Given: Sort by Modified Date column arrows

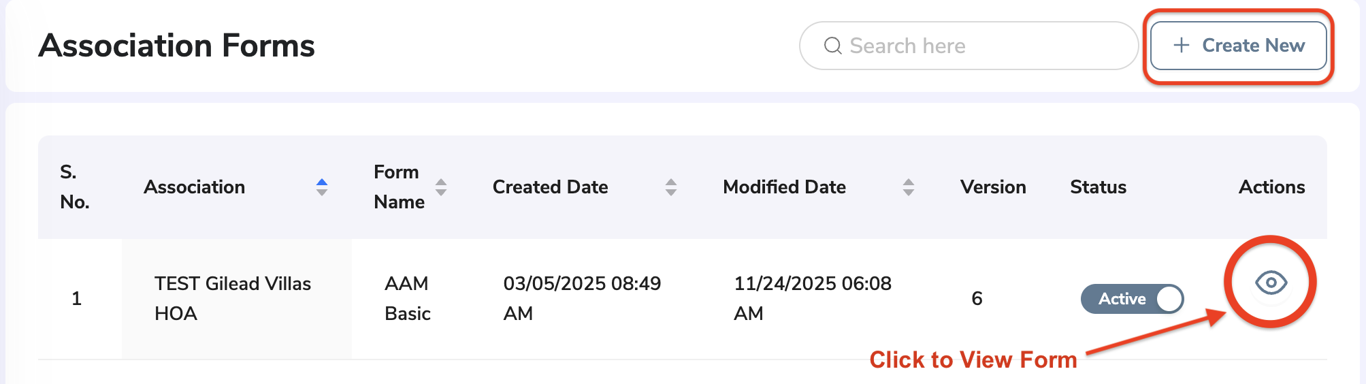Looking at the screenshot, I should tap(909, 187).
